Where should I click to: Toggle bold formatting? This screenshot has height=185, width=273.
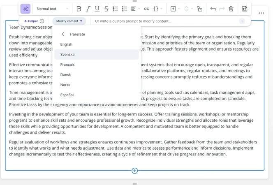pos(79,9)
